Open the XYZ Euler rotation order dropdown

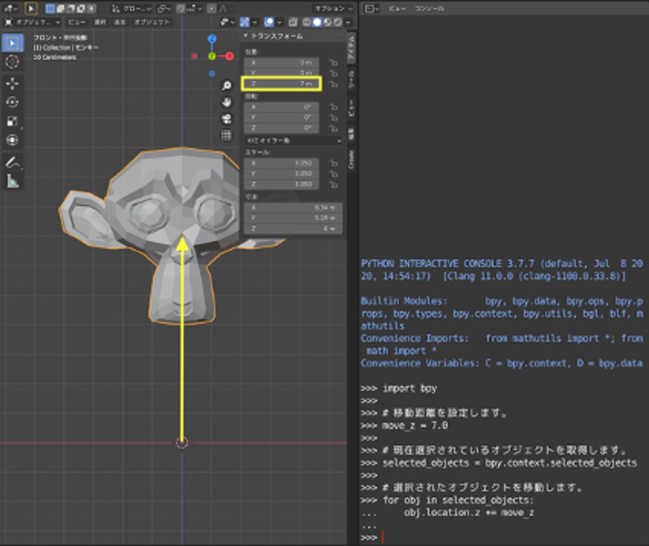[x=292, y=140]
